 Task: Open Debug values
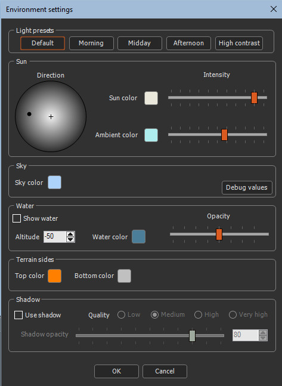247,187
